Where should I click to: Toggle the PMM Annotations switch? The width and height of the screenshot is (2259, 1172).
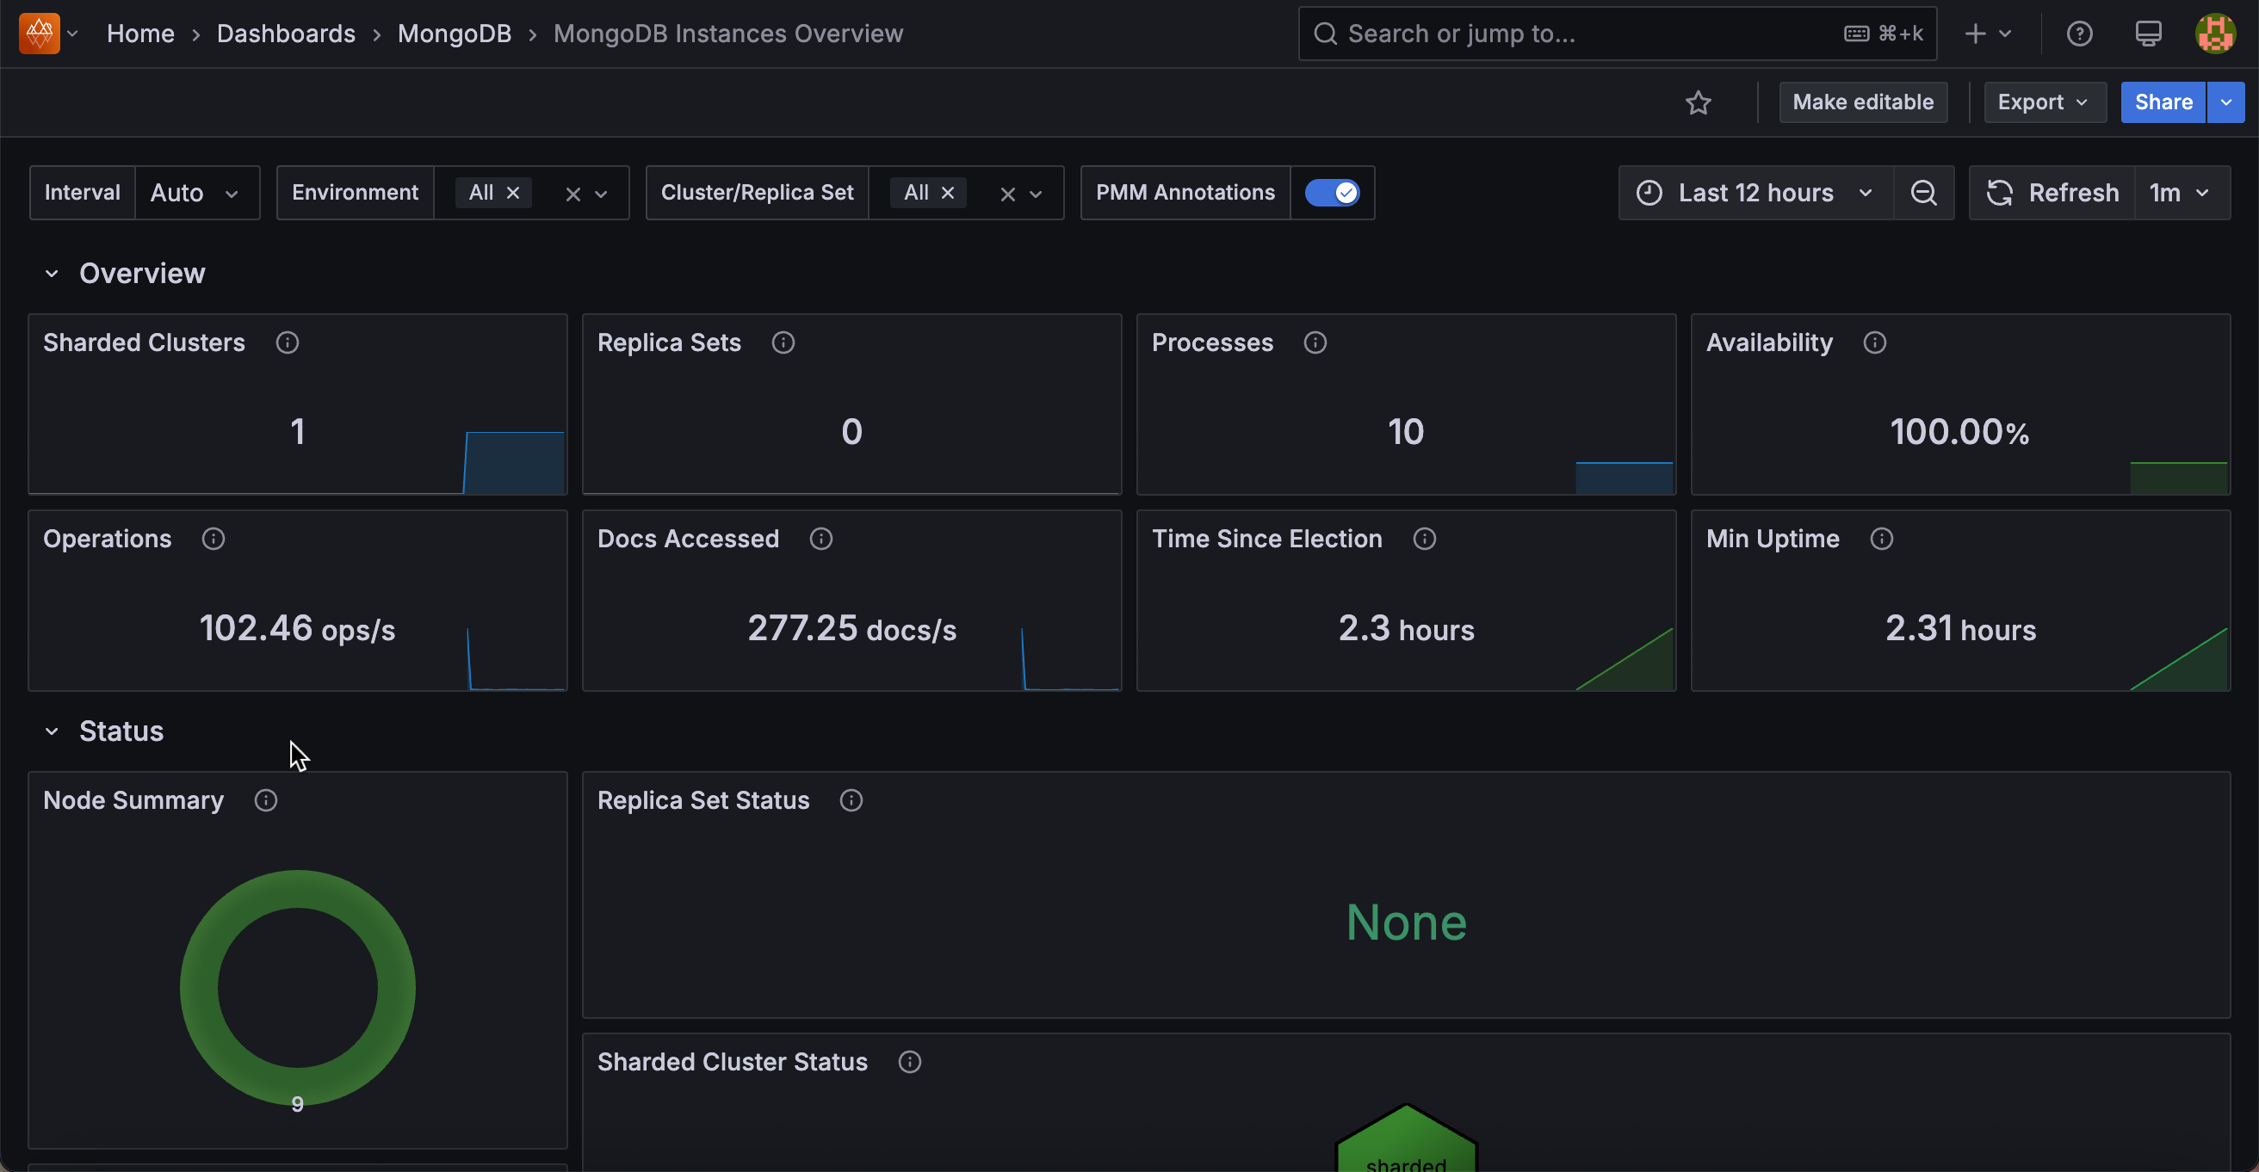pos(1331,193)
